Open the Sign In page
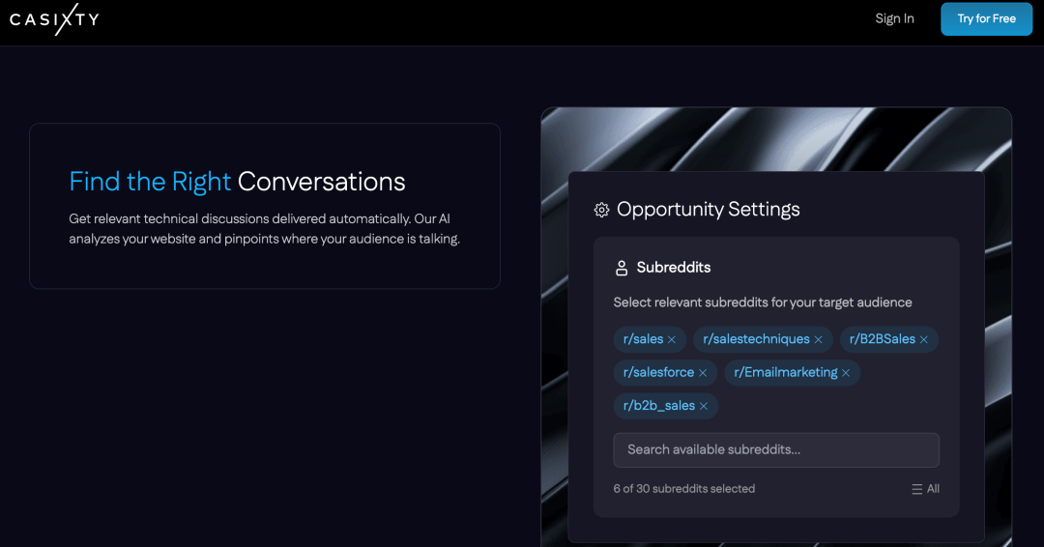This screenshot has width=1044, height=547. click(894, 18)
